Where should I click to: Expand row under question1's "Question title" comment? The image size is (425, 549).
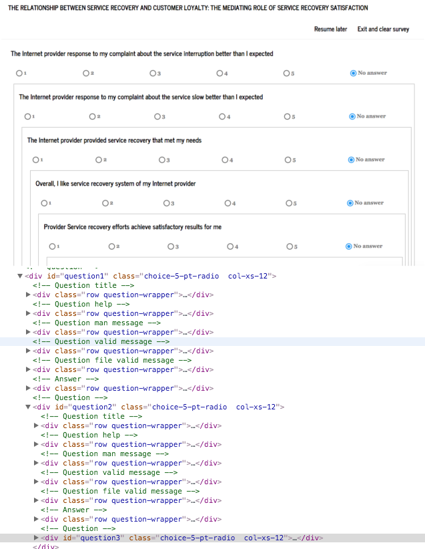tap(28, 295)
